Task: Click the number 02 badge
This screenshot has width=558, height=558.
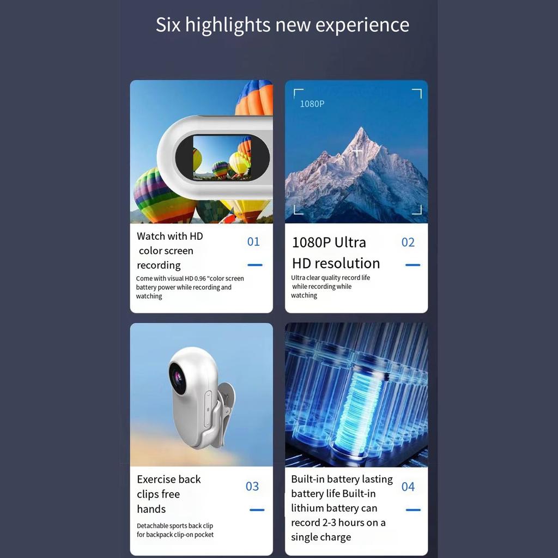Action: (408, 242)
